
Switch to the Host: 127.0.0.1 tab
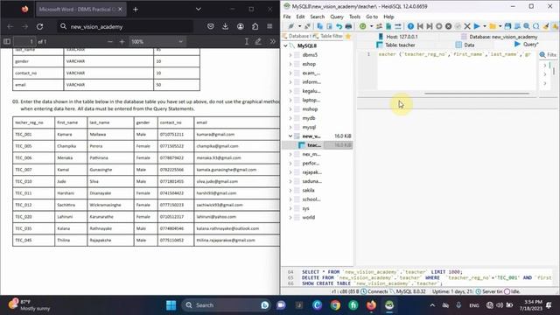click(x=398, y=37)
